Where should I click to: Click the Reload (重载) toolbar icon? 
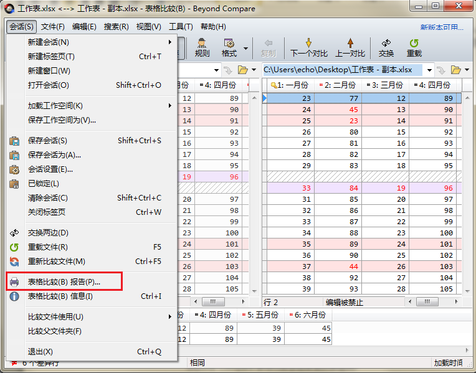coord(414,48)
